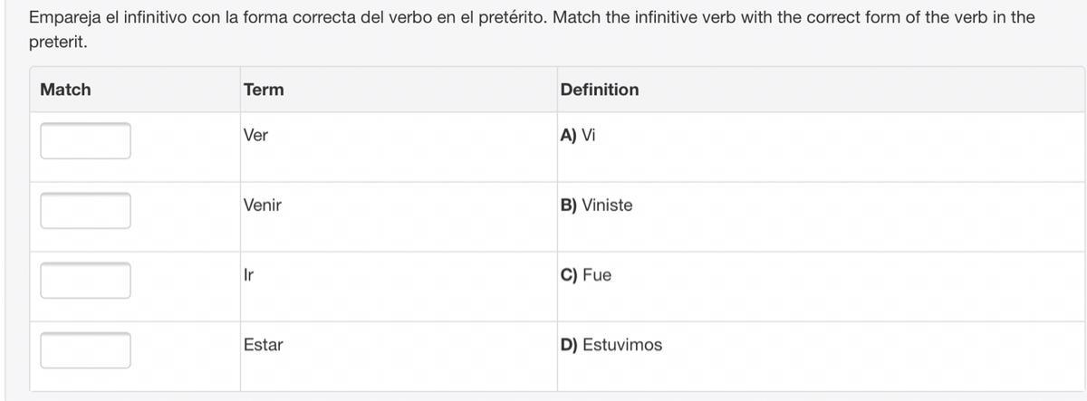The height and width of the screenshot is (401, 1087).
Task: Click the bold letter D) label
Action: (x=569, y=345)
